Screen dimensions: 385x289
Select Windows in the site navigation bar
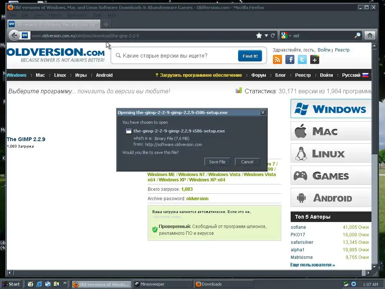(16, 75)
